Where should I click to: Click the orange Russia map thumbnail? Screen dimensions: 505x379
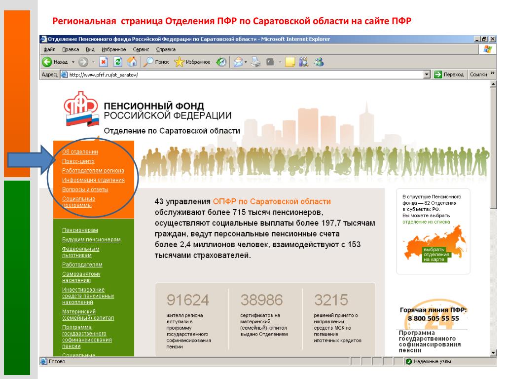coord(434,243)
